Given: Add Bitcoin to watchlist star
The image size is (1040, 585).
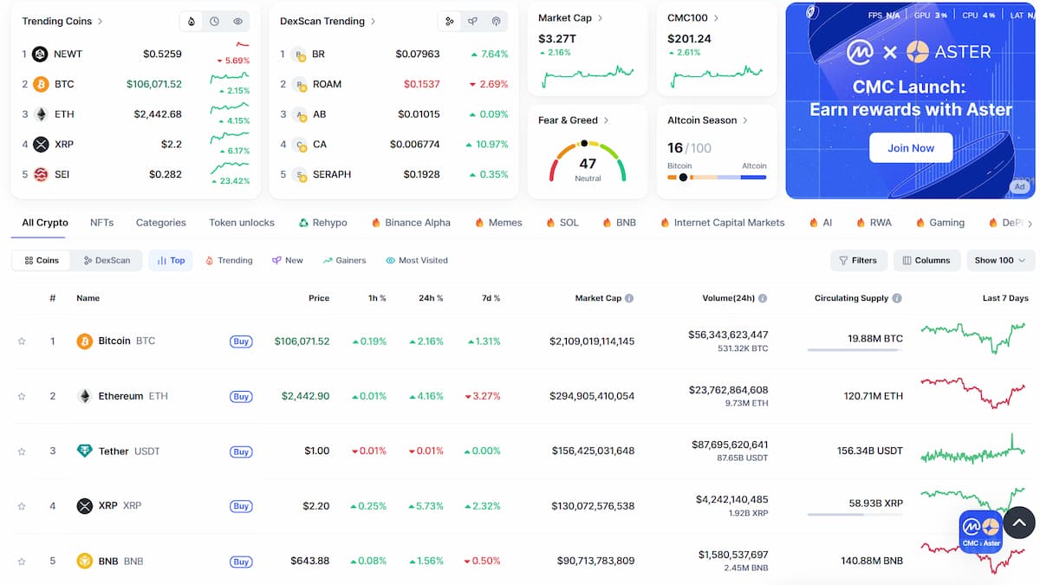Looking at the screenshot, I should (22, 341).
